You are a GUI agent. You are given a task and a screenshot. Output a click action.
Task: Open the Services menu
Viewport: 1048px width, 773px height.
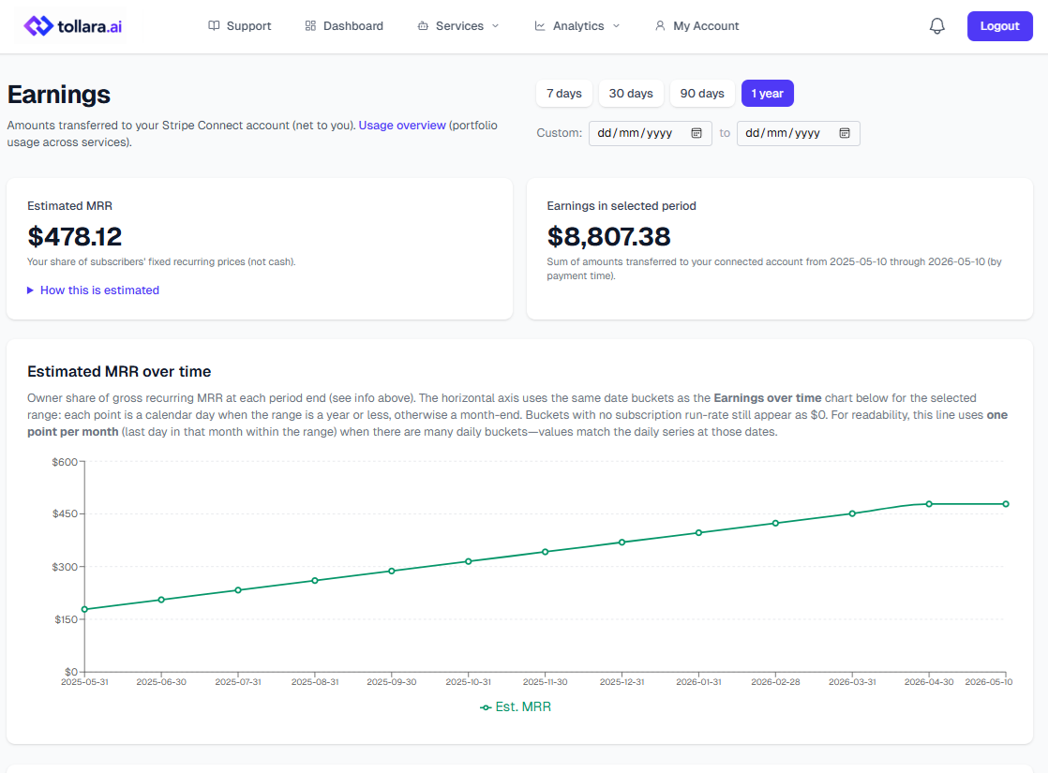click(x=458, y=26)
